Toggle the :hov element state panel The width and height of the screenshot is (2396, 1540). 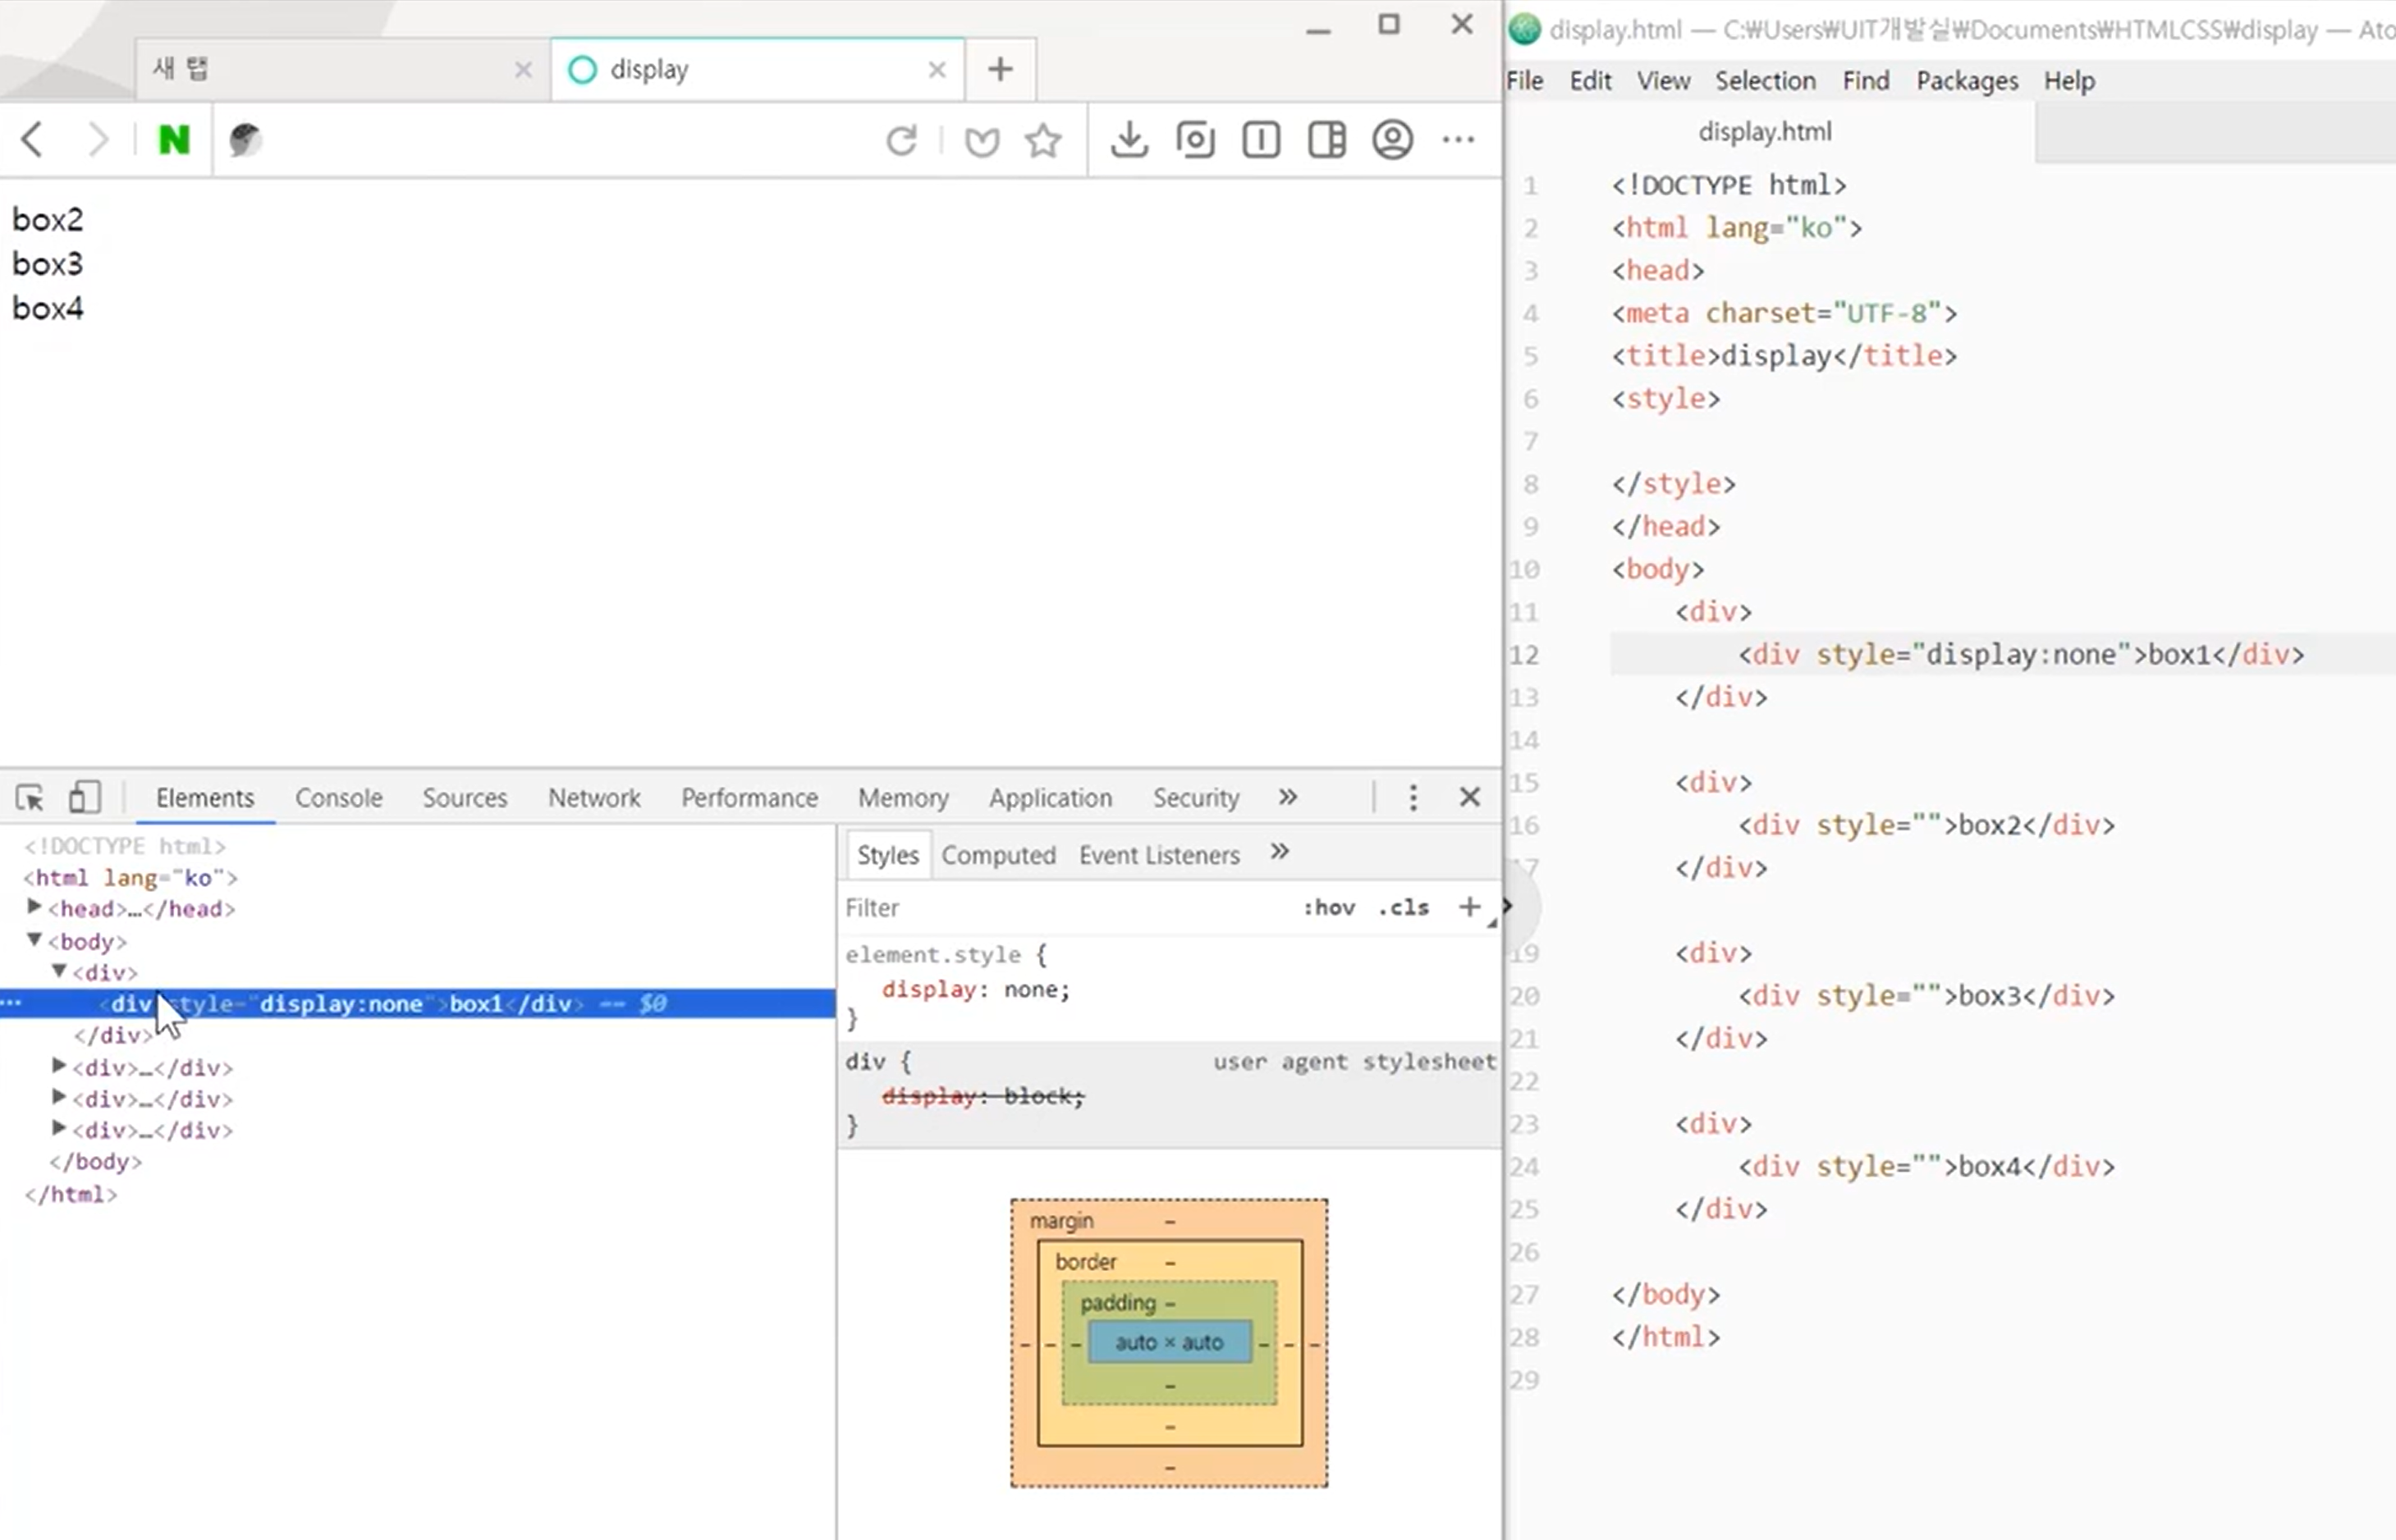tap(1329, 907)
